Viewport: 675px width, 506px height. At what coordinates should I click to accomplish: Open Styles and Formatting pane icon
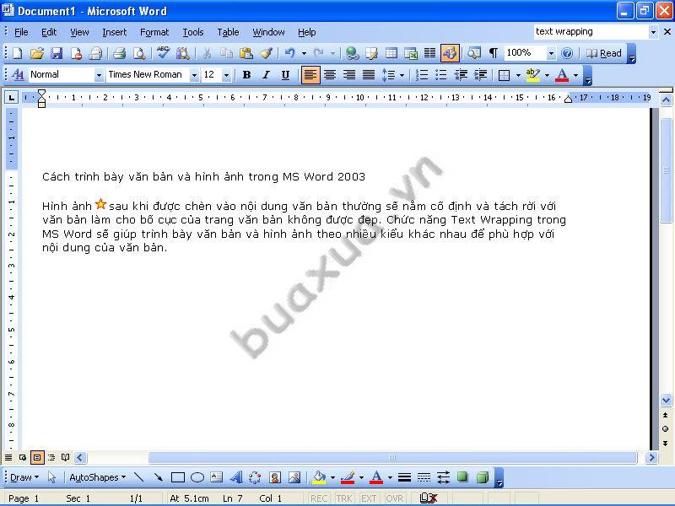18,75
